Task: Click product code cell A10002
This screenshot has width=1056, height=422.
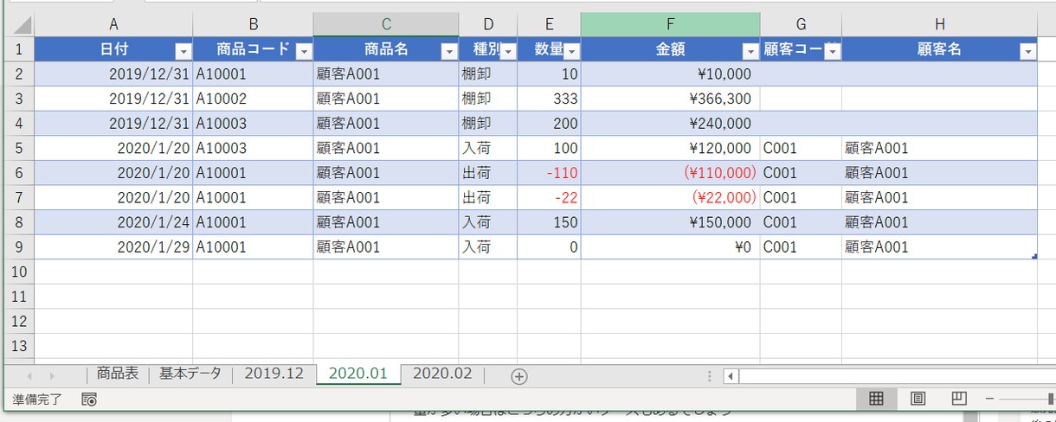Action: pyautogui.click(x=253, y=99)
